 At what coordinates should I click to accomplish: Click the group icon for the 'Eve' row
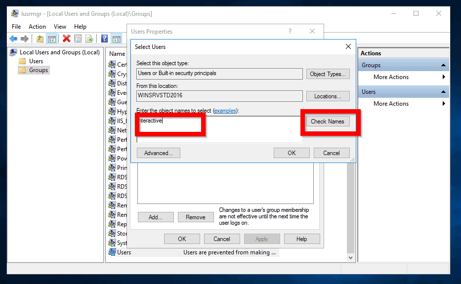click(x=112, y=92)
